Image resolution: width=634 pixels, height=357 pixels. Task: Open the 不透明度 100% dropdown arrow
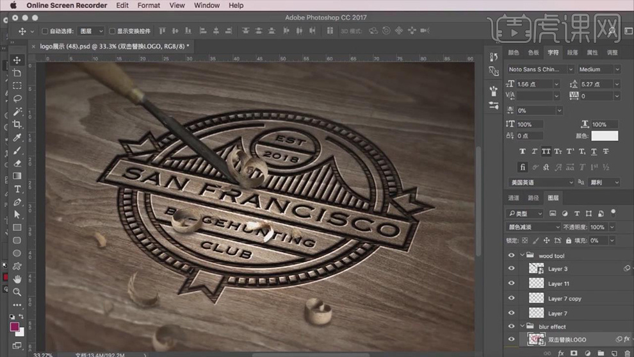point(612,227)
